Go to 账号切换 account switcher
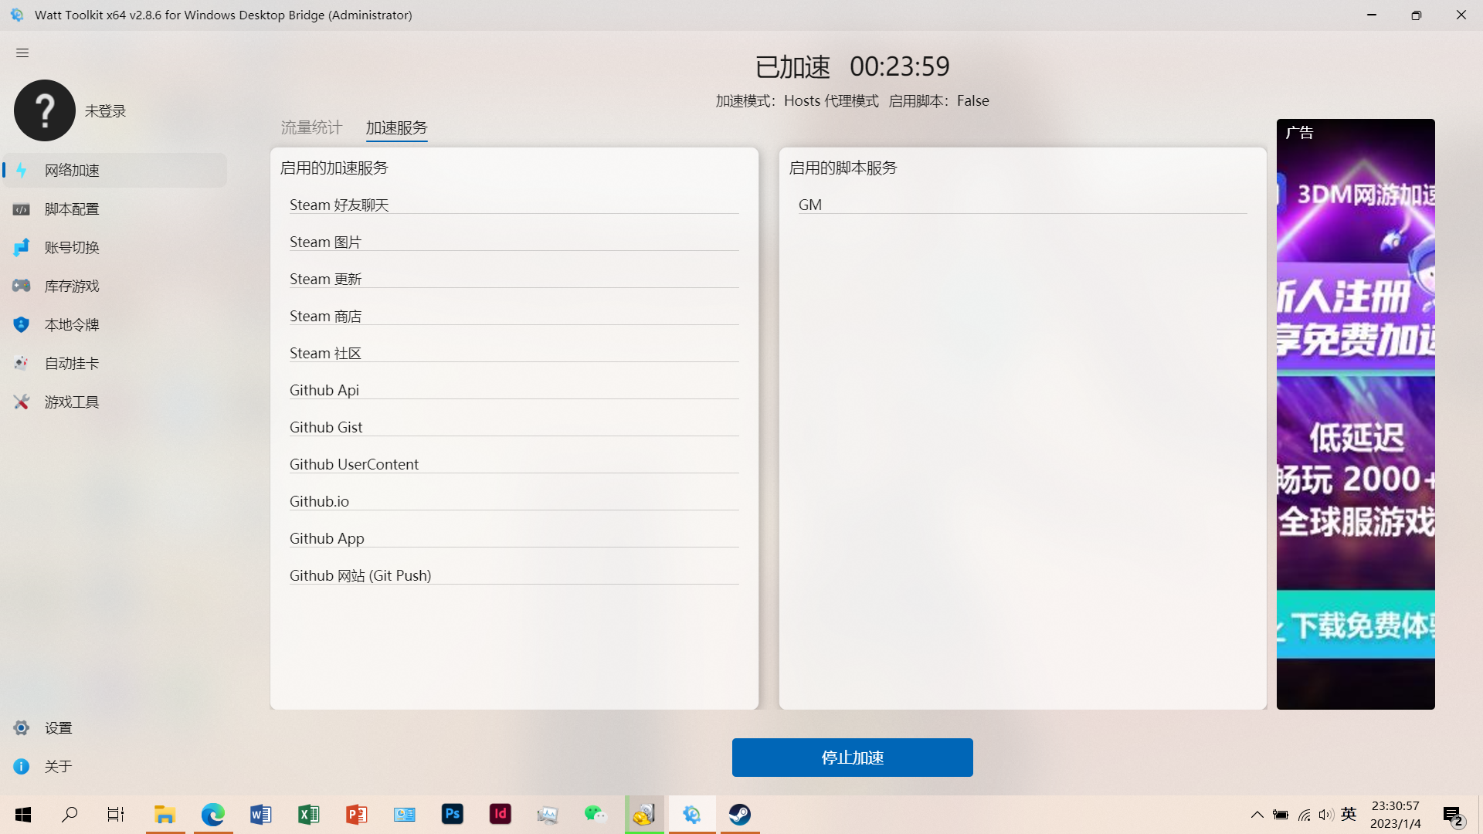This screenshot has width=1483, height=834. click(71, 247)
